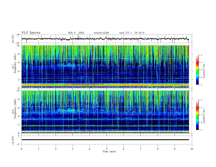Image resolution: width=216 pixels, height=167 pixels.
Task: Click the "start UT = 16:10:0" header text
Action: [x=132, y=33]
